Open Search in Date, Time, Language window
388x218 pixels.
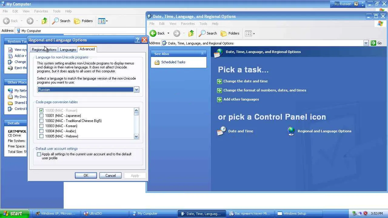[x=208, y=33]
